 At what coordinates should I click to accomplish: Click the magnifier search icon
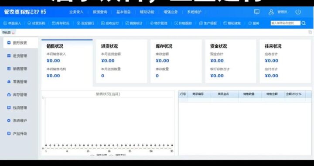[304, 23]
